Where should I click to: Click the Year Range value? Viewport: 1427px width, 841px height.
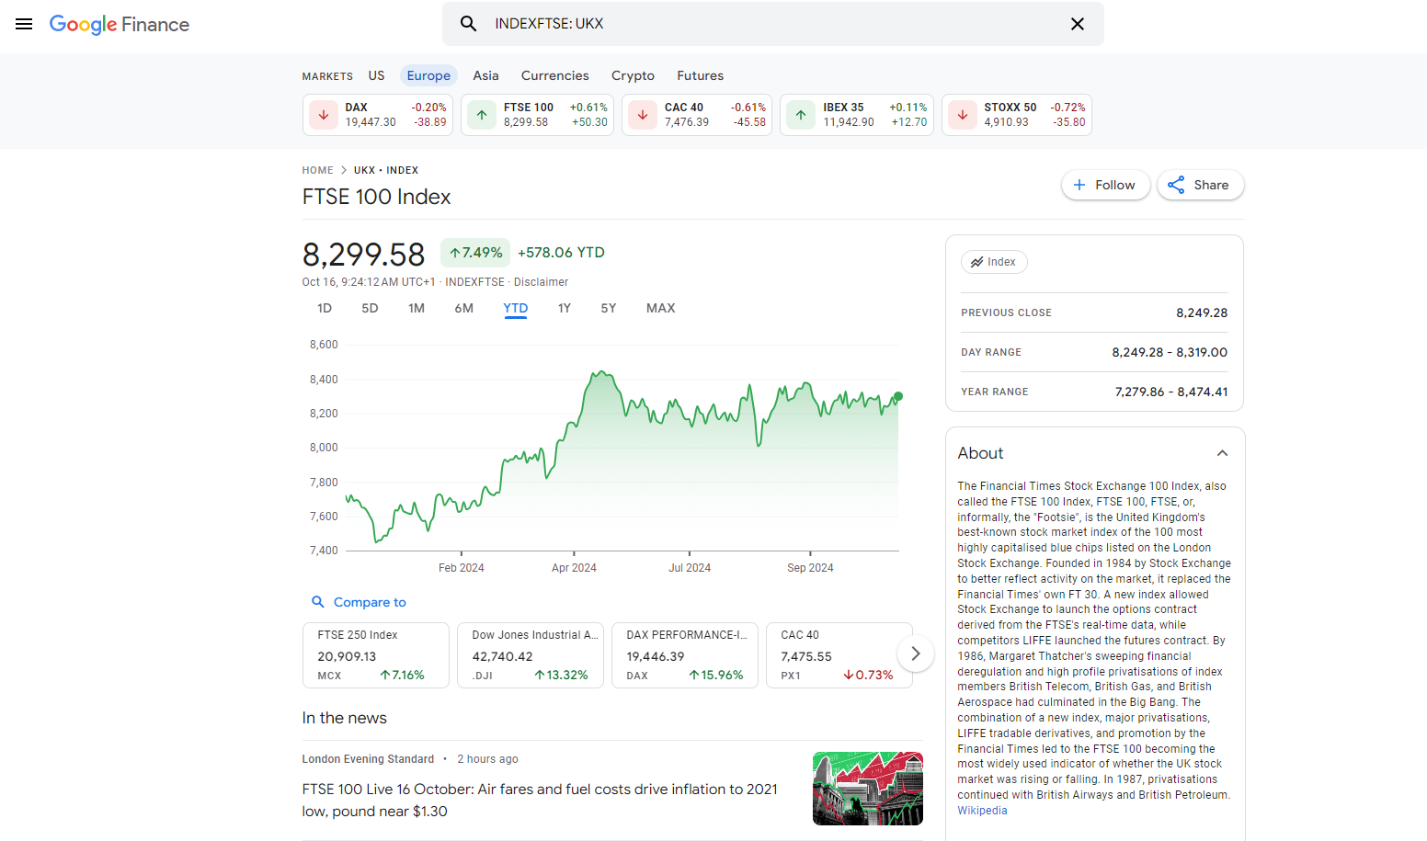tap(1171, 392)
